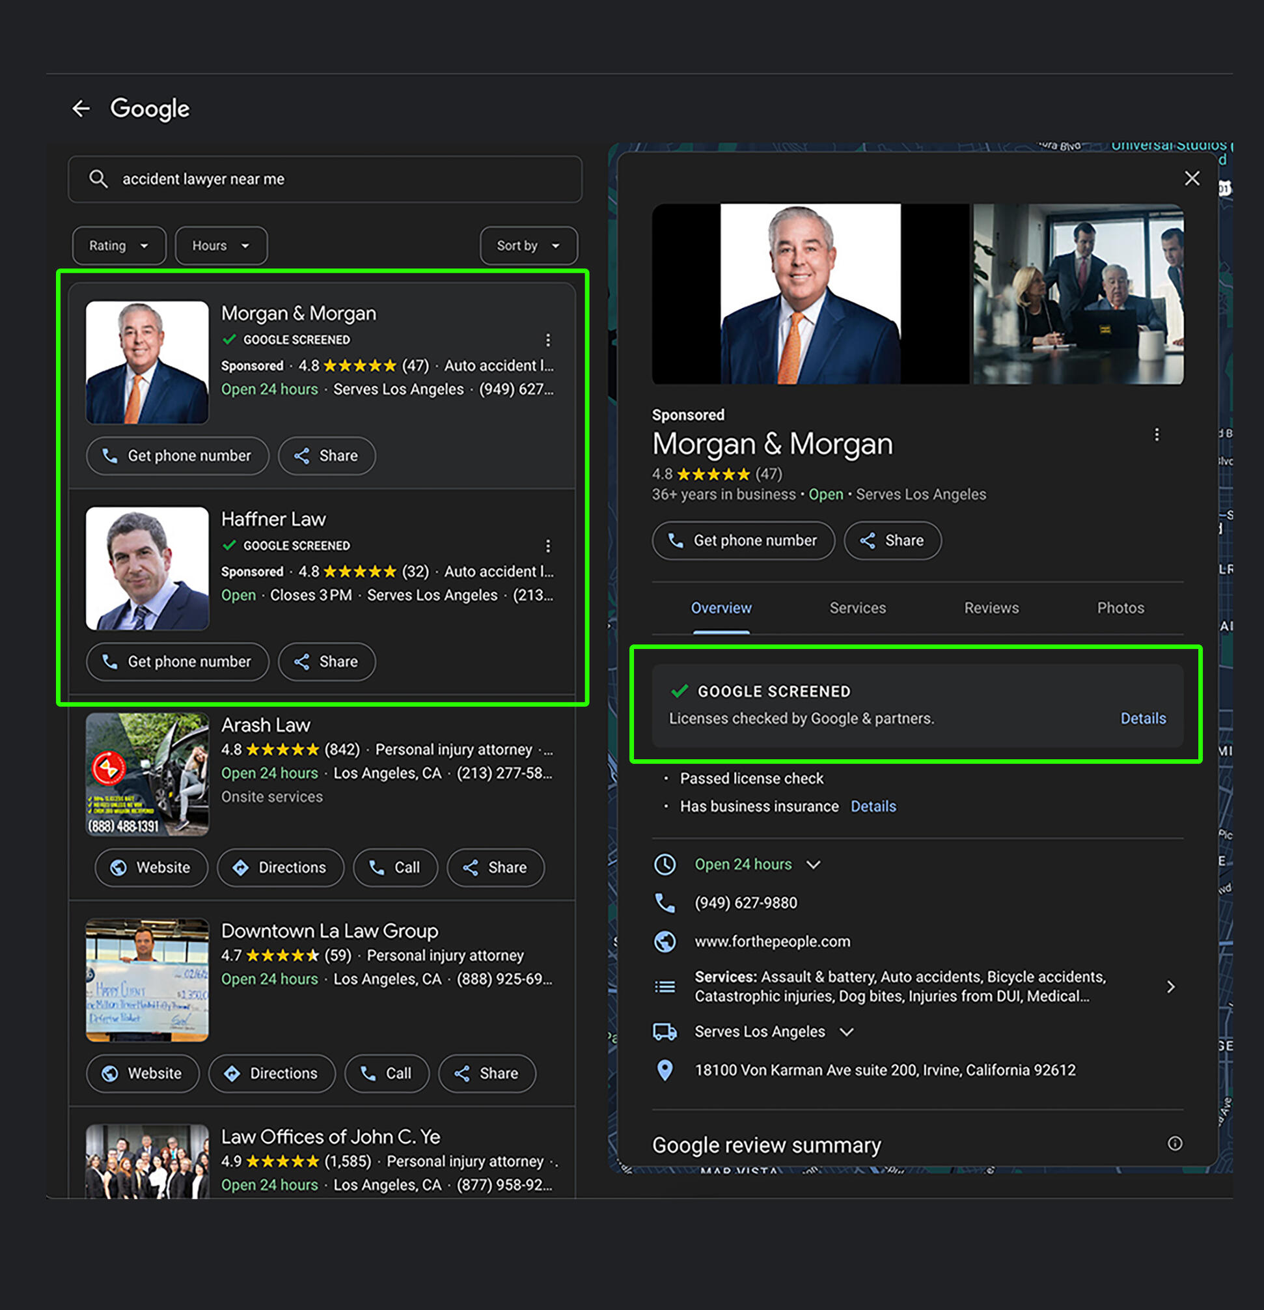Click the info icon beside Google review summary
Image resolution: width=1264 pixels, height=1310 pixels.
(x=1174, y=1143)
